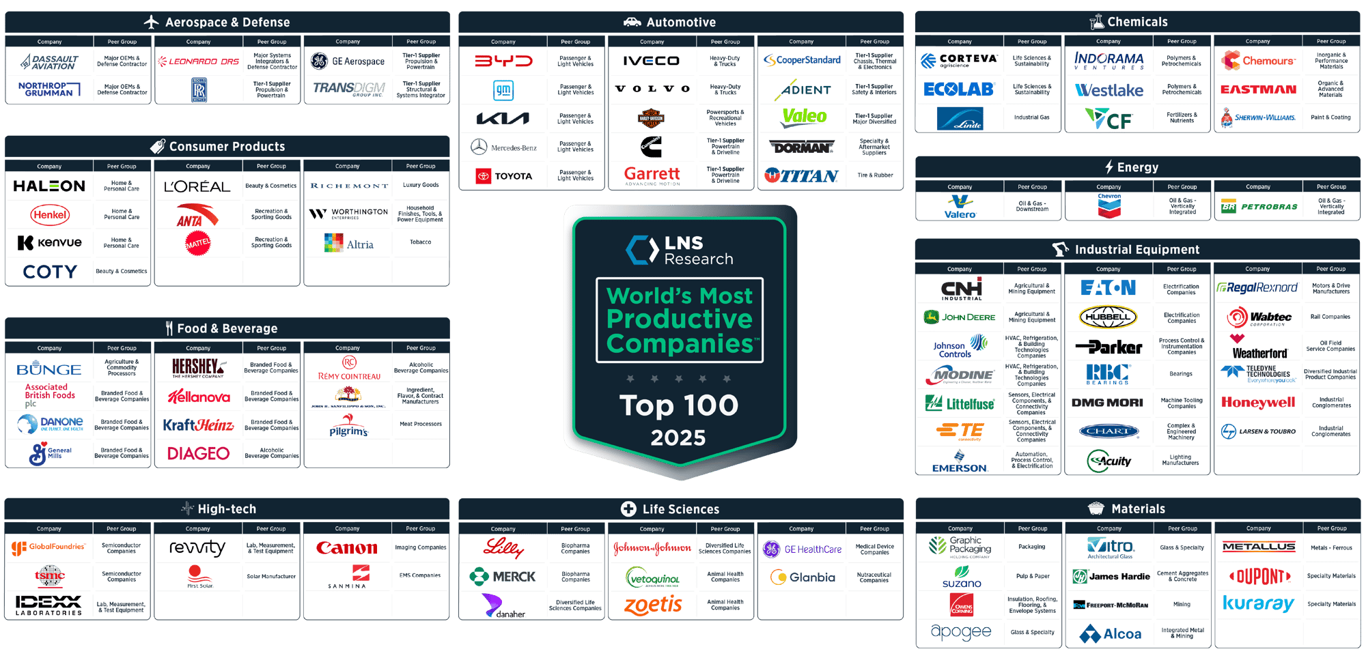Viewport: 1366px width, 660px height.
Task: Click the Canon logo in High-tech
Action: 347,547
